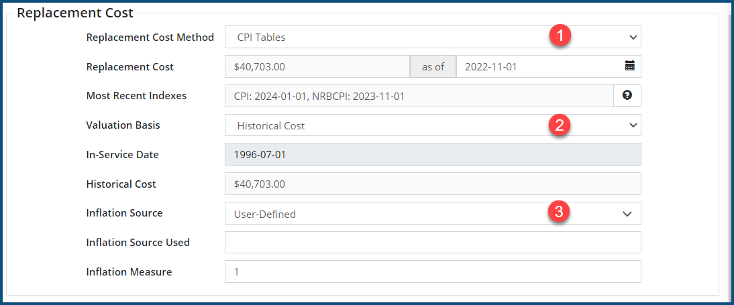This screenshot has height=305, width=734.
Task: Click the Historical Cost selected valuation value
Action: click(270, 126)
